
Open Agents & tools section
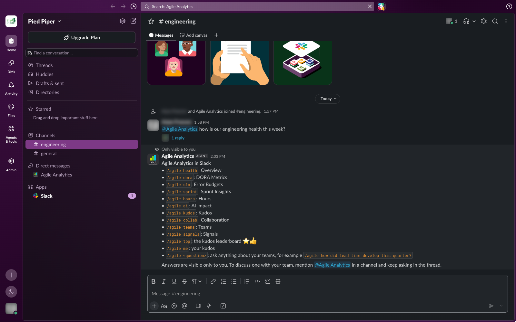(11, 134)
